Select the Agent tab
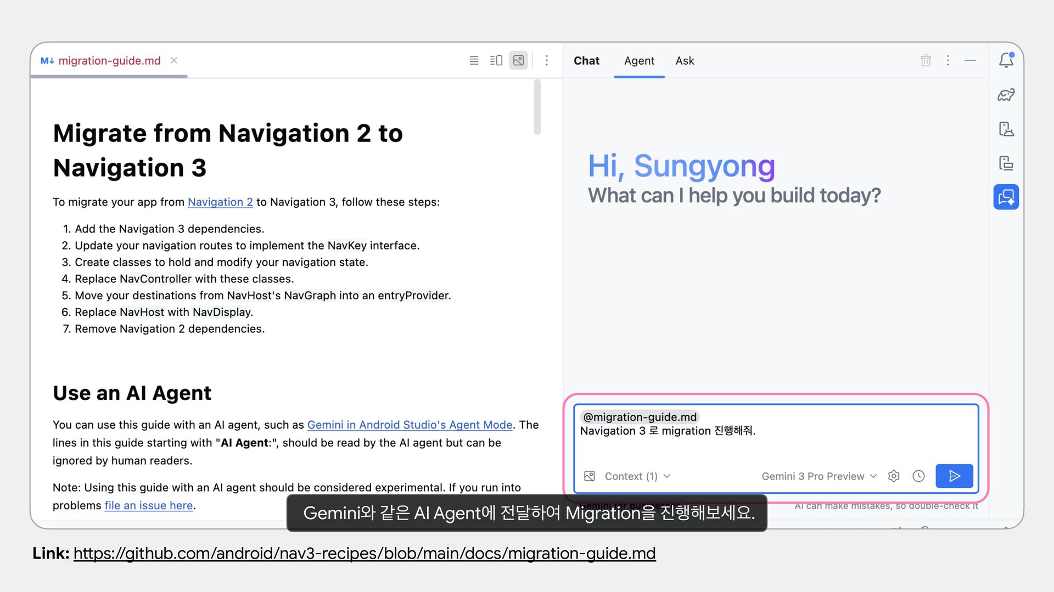1054x592 pixels. (x=639, y=61)
